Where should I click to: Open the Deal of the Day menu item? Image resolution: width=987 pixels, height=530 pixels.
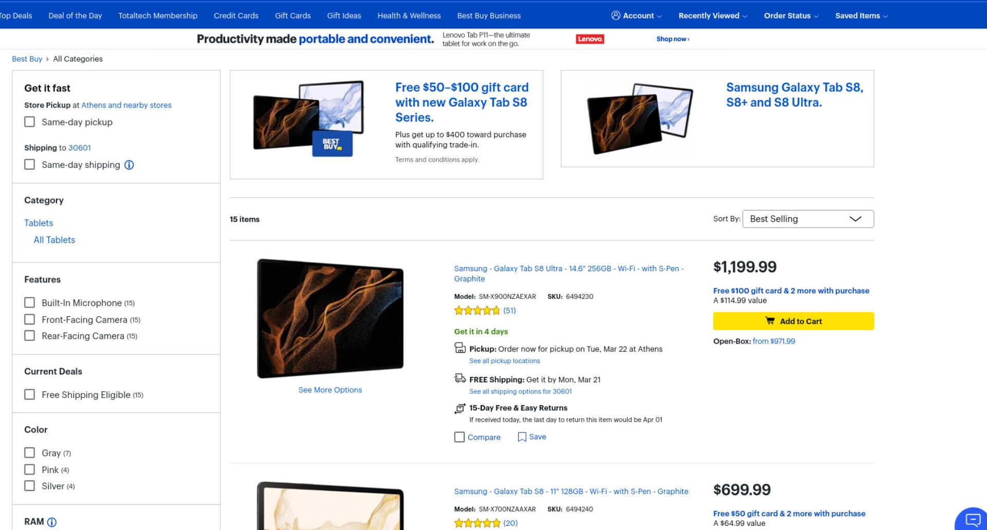click(x=75, y=15)
